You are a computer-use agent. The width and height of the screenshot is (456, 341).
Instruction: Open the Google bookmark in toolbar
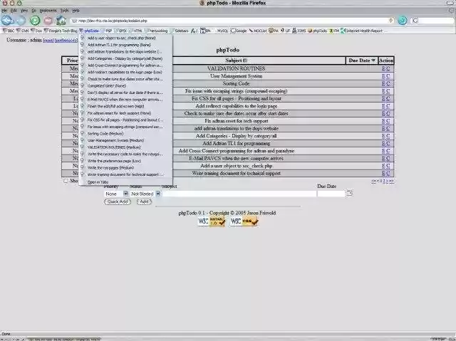[239, 31]
